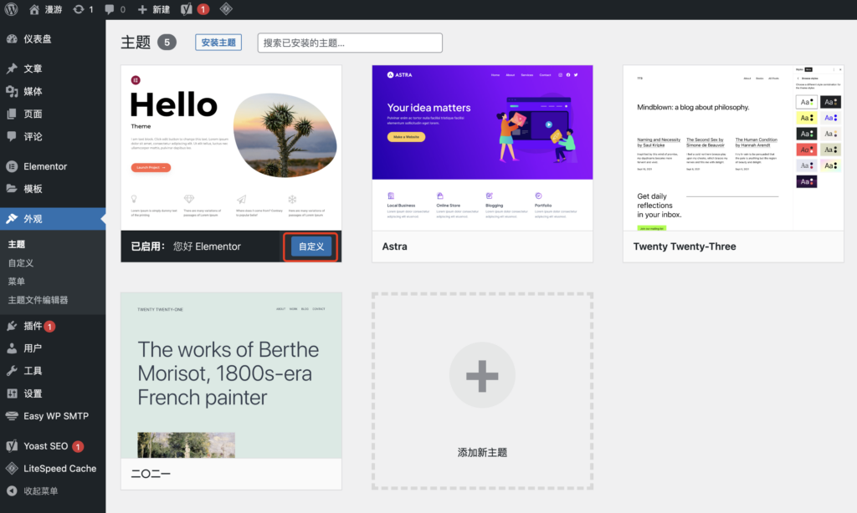The image size is (857, 513).
Task: Open 页面 menu item
Action: click(53, 114)
